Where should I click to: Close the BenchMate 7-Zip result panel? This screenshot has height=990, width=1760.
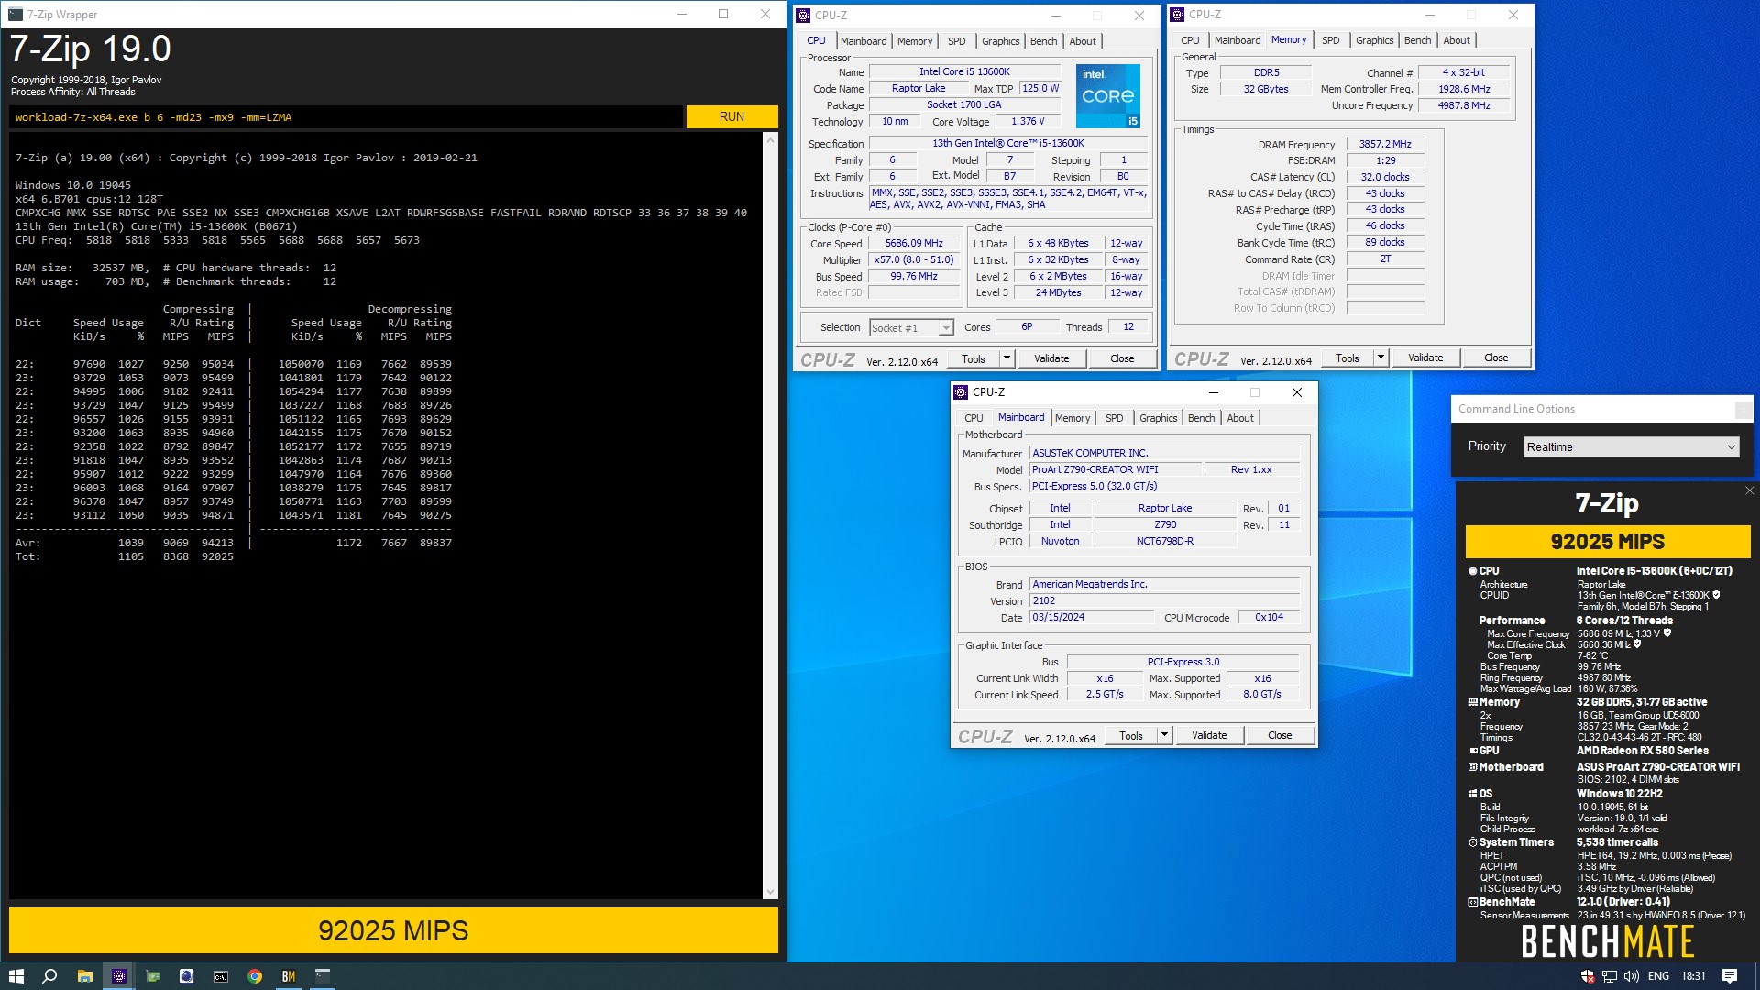(1749, 490)
